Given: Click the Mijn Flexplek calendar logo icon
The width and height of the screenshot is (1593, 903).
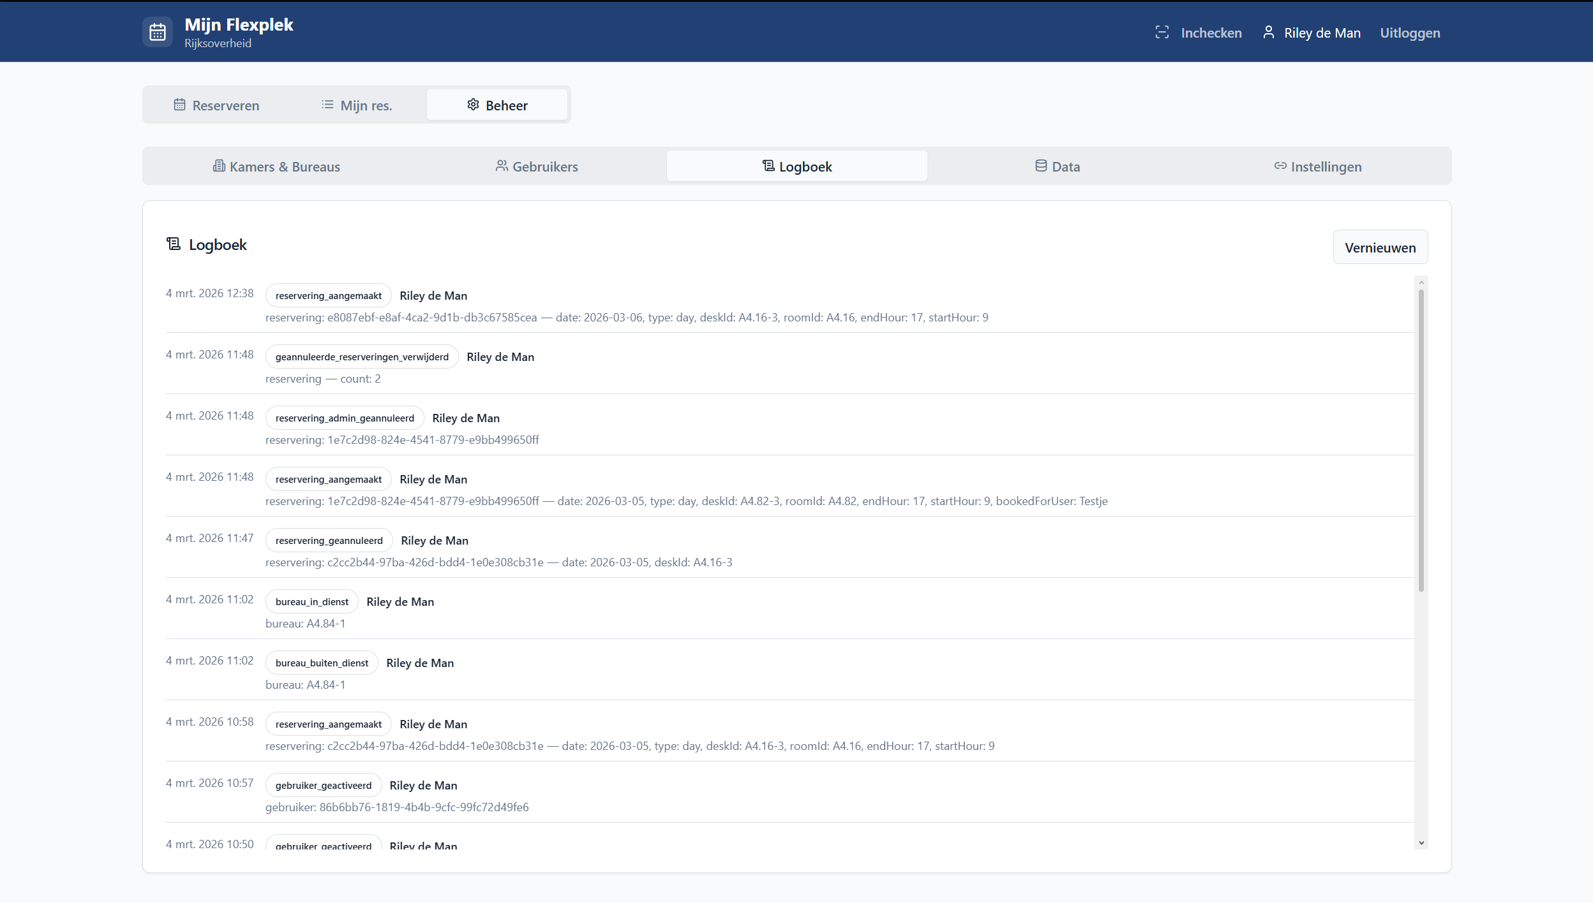Looking at the screenshot, I should pyautogui.click(x=158, y=32).
